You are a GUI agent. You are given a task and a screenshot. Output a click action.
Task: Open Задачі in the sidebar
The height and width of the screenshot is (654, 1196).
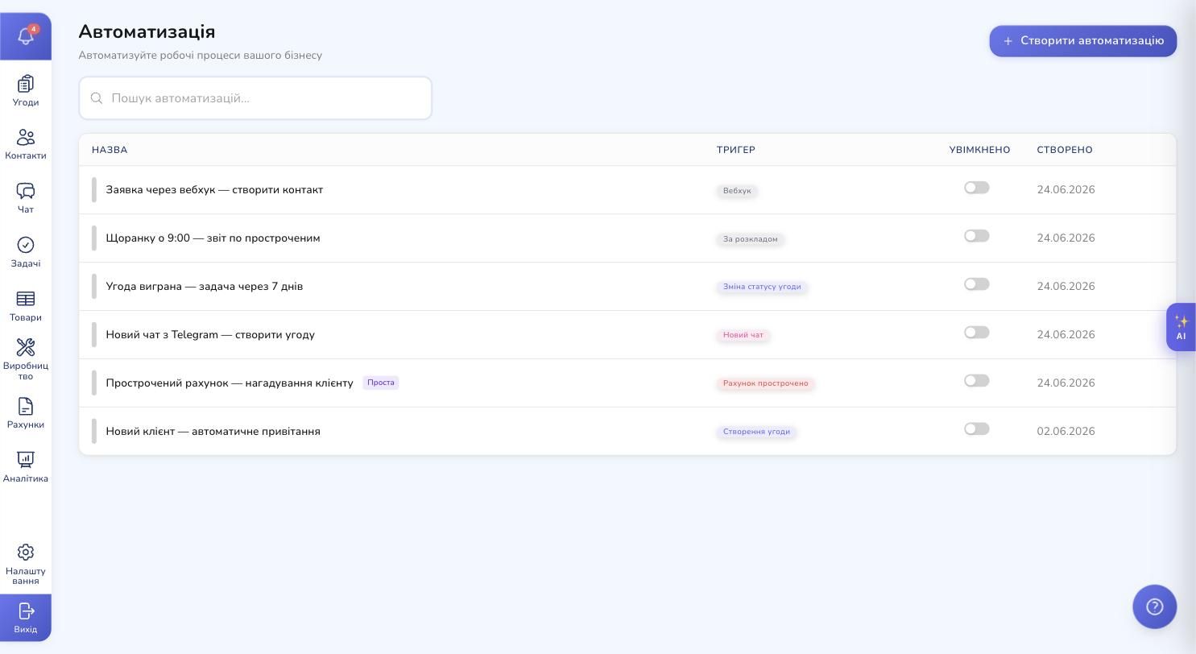26,252
